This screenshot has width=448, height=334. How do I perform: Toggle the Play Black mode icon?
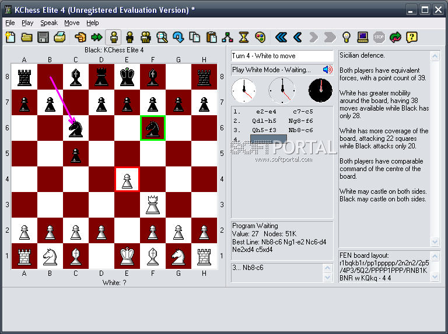coord(129,37)
